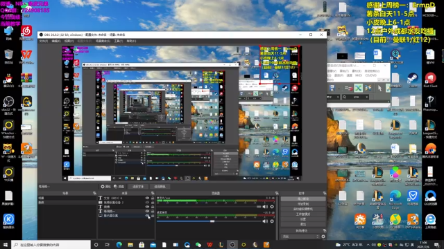Open the 帮助(H) menu in OBS
Screen dimensions: 444x249
click(131, 41)
